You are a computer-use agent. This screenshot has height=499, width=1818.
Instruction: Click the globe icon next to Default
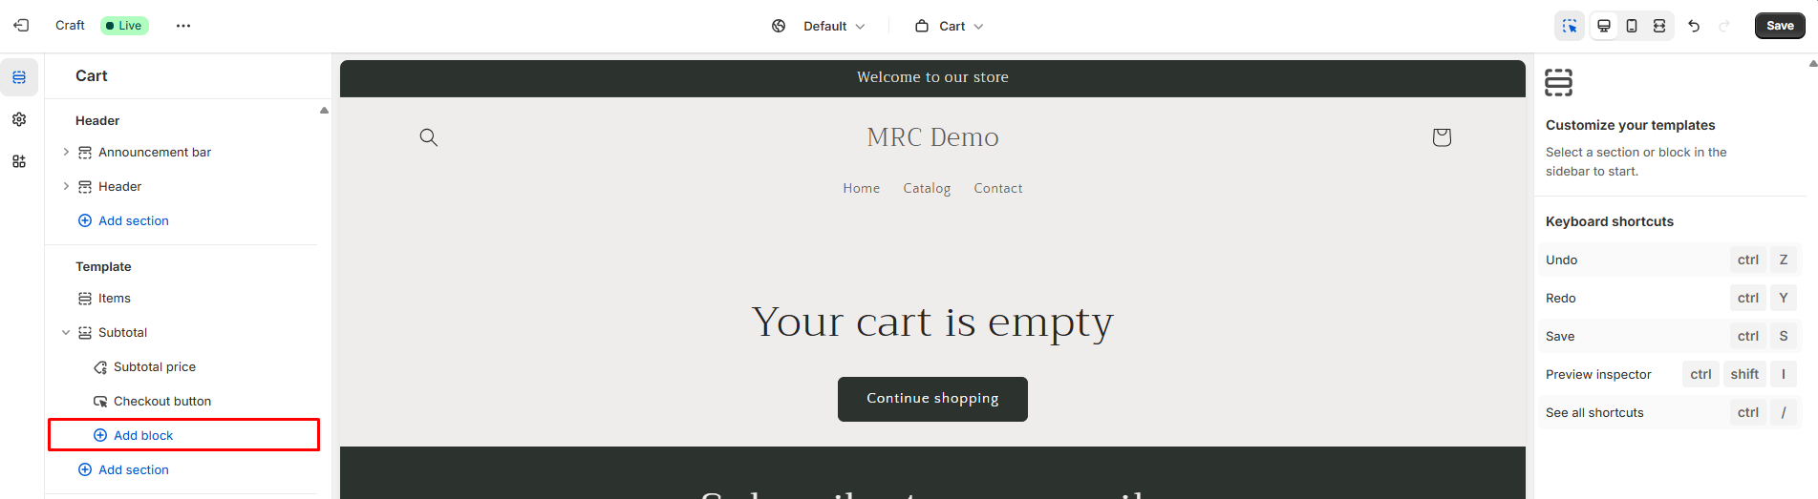(x=779, y=26)
